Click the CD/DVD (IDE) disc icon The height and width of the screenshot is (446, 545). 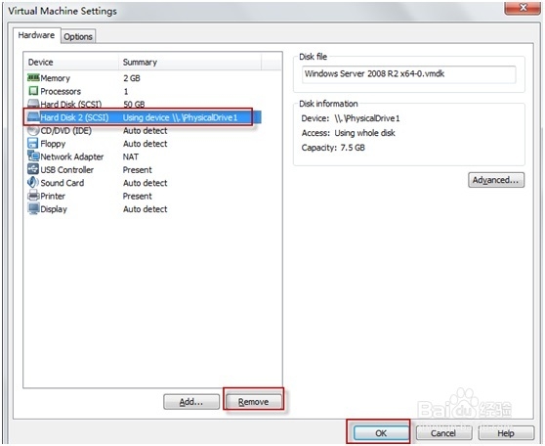[33, 130]
